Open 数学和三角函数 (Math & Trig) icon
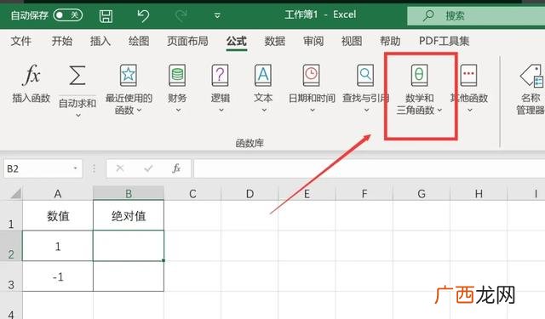The width and height of the screenshot is (545, 319). 419,75
